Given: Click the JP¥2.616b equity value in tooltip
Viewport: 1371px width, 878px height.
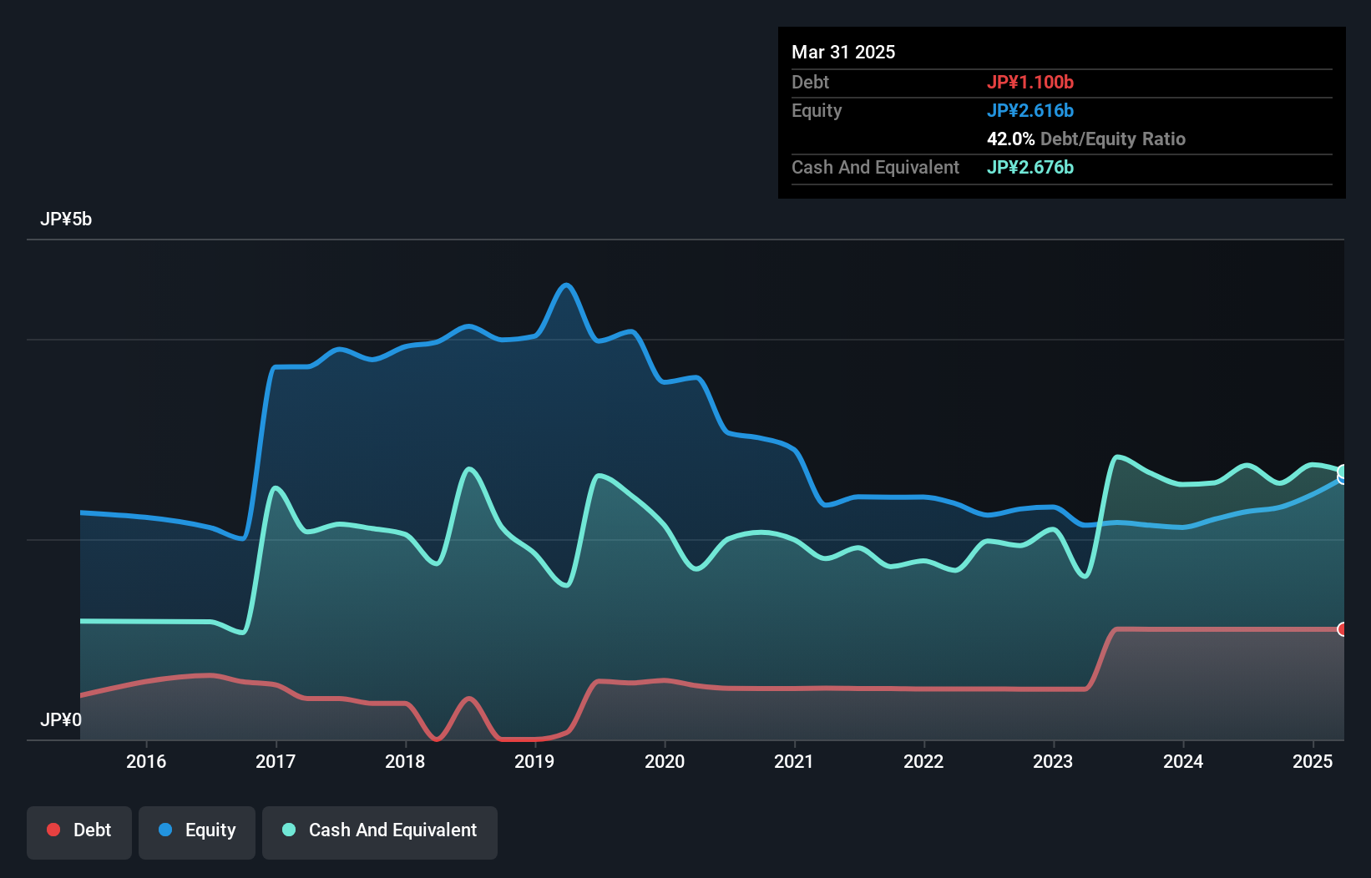Looking at the screenshot, I should click(1030, 110).
